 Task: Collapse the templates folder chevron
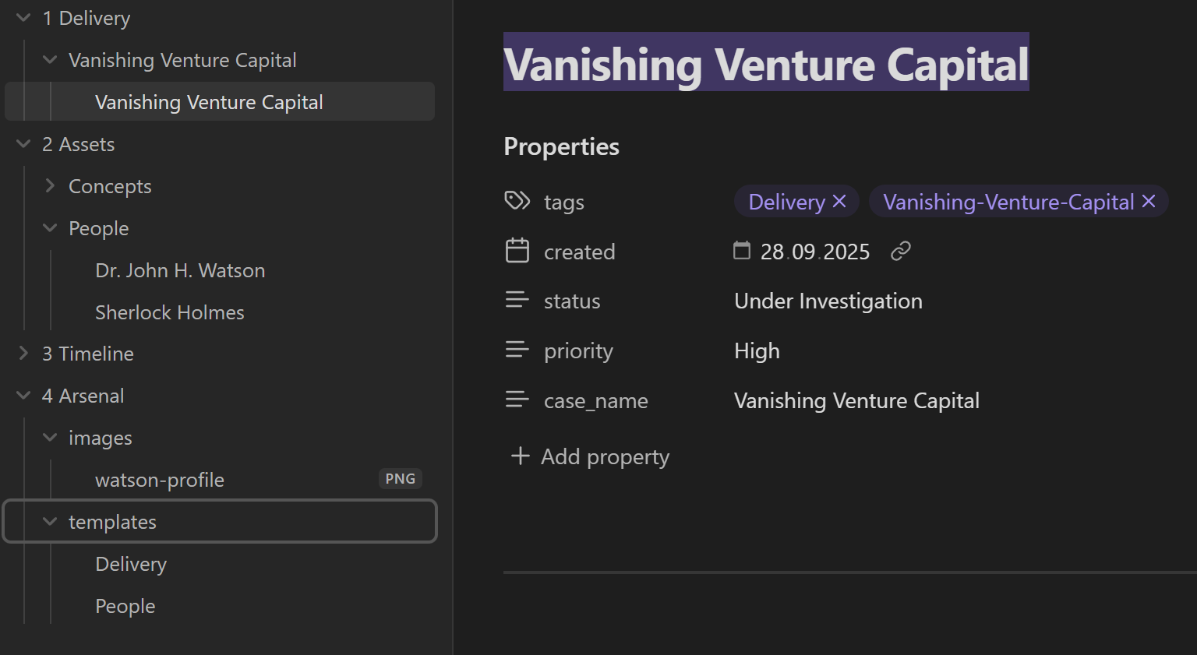50,522
